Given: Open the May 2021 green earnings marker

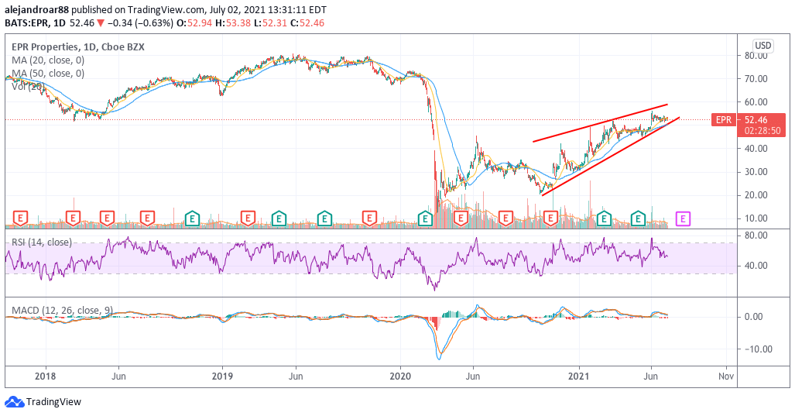Looking at the screenshot, I should tap(638, 219).
